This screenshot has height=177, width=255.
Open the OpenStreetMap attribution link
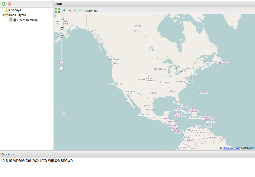pos(231,148)
